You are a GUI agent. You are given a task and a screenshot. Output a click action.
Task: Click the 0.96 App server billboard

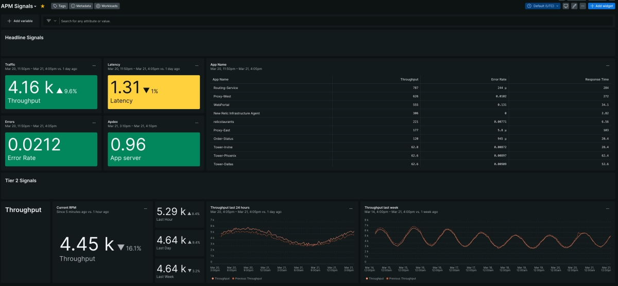coord(154,149)
